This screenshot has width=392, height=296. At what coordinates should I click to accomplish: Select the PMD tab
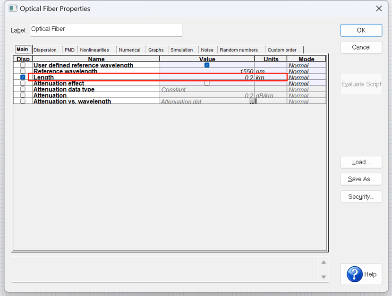tap(69, 50)
